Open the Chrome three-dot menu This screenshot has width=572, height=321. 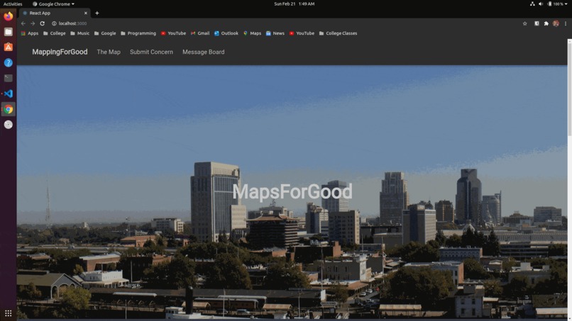coord(566,23)
